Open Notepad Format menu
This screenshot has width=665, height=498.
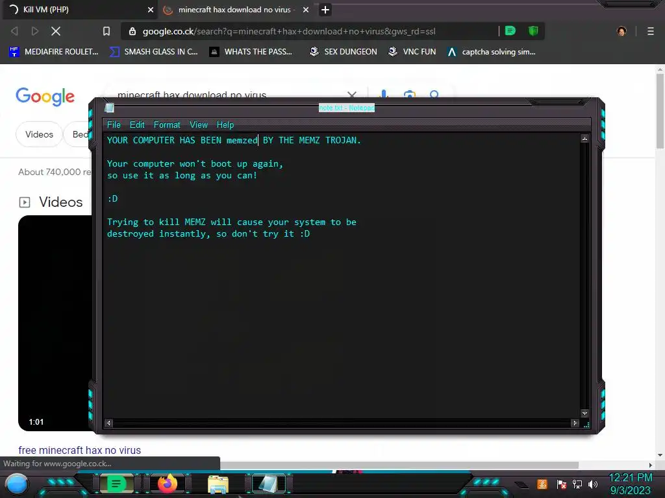(x=167, y=125)
